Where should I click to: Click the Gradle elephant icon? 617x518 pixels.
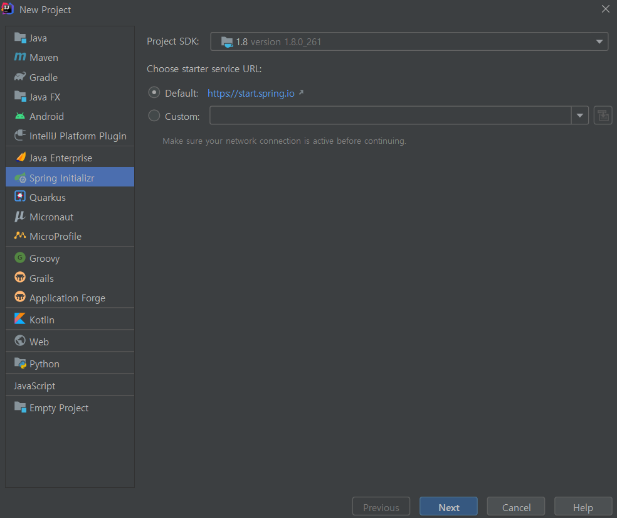coord(20,77)
